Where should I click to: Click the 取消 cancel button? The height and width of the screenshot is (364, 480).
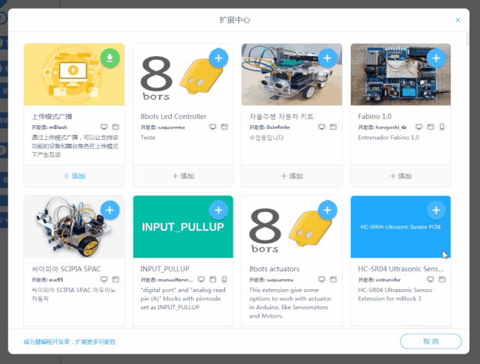click(x=430, y=342)
